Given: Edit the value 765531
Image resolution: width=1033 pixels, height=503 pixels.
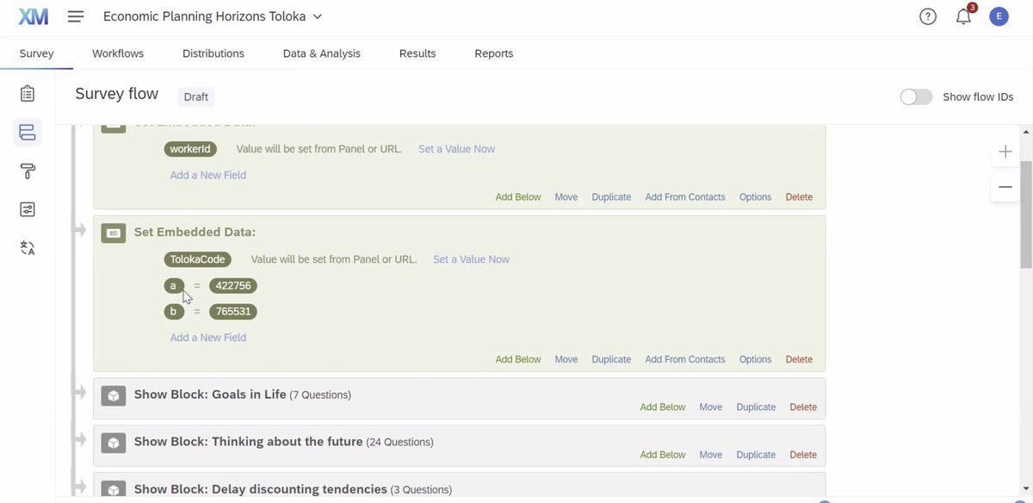Looking at the screenshot, I should 233,312.
